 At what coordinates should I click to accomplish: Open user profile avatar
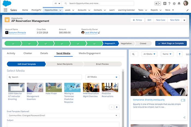coord(186,4)
